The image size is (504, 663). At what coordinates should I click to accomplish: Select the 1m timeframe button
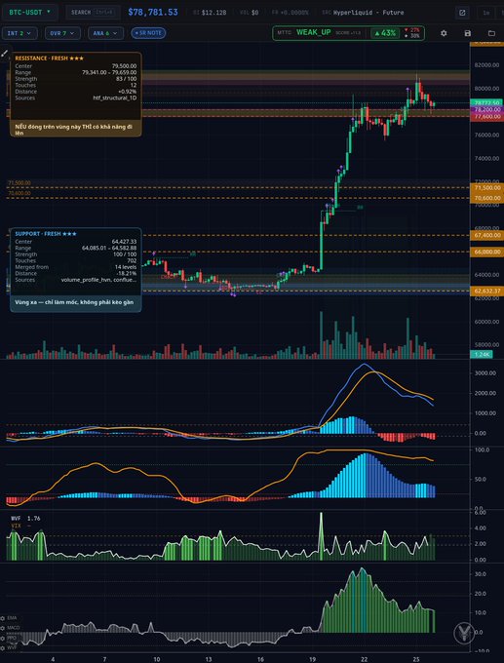tap(486, 13)
